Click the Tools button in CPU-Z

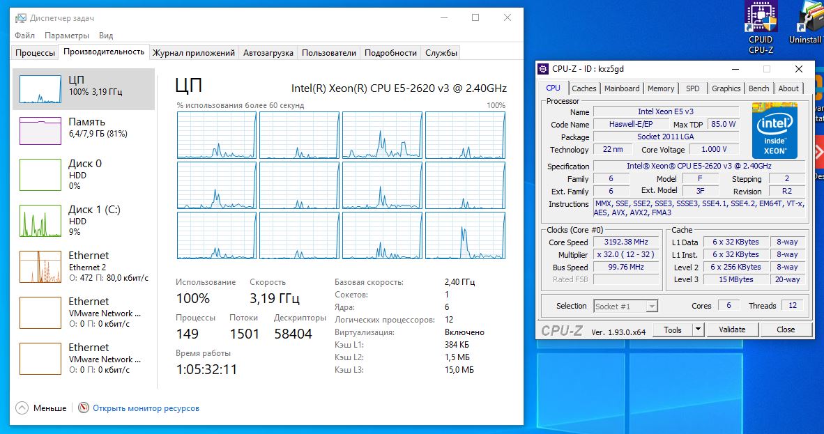pyautogui.click(x=673, y=330)
